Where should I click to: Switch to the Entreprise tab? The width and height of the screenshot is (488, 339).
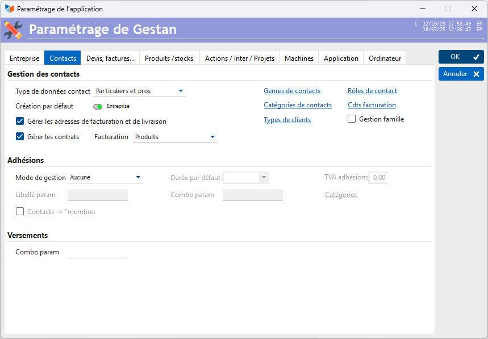pos(24,58)
